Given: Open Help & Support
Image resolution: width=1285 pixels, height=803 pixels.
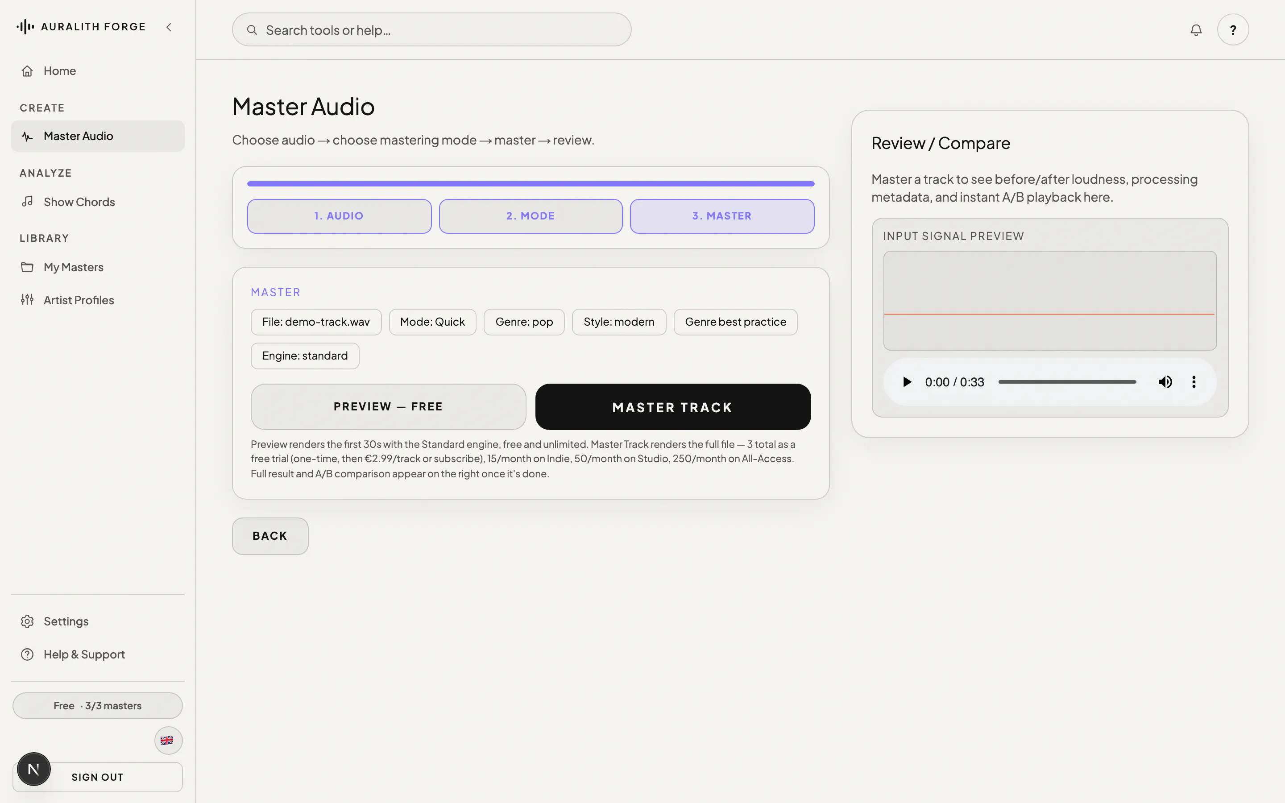Looking at the screenshot, I should click(x=98, y=654).
